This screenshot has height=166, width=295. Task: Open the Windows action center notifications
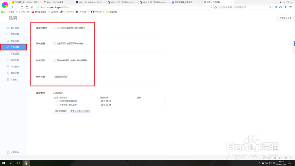coord(290,163)
